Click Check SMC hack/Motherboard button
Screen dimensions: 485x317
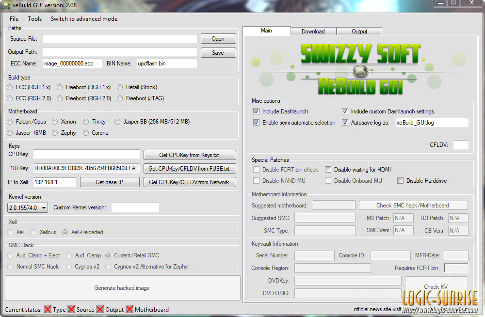413,206
